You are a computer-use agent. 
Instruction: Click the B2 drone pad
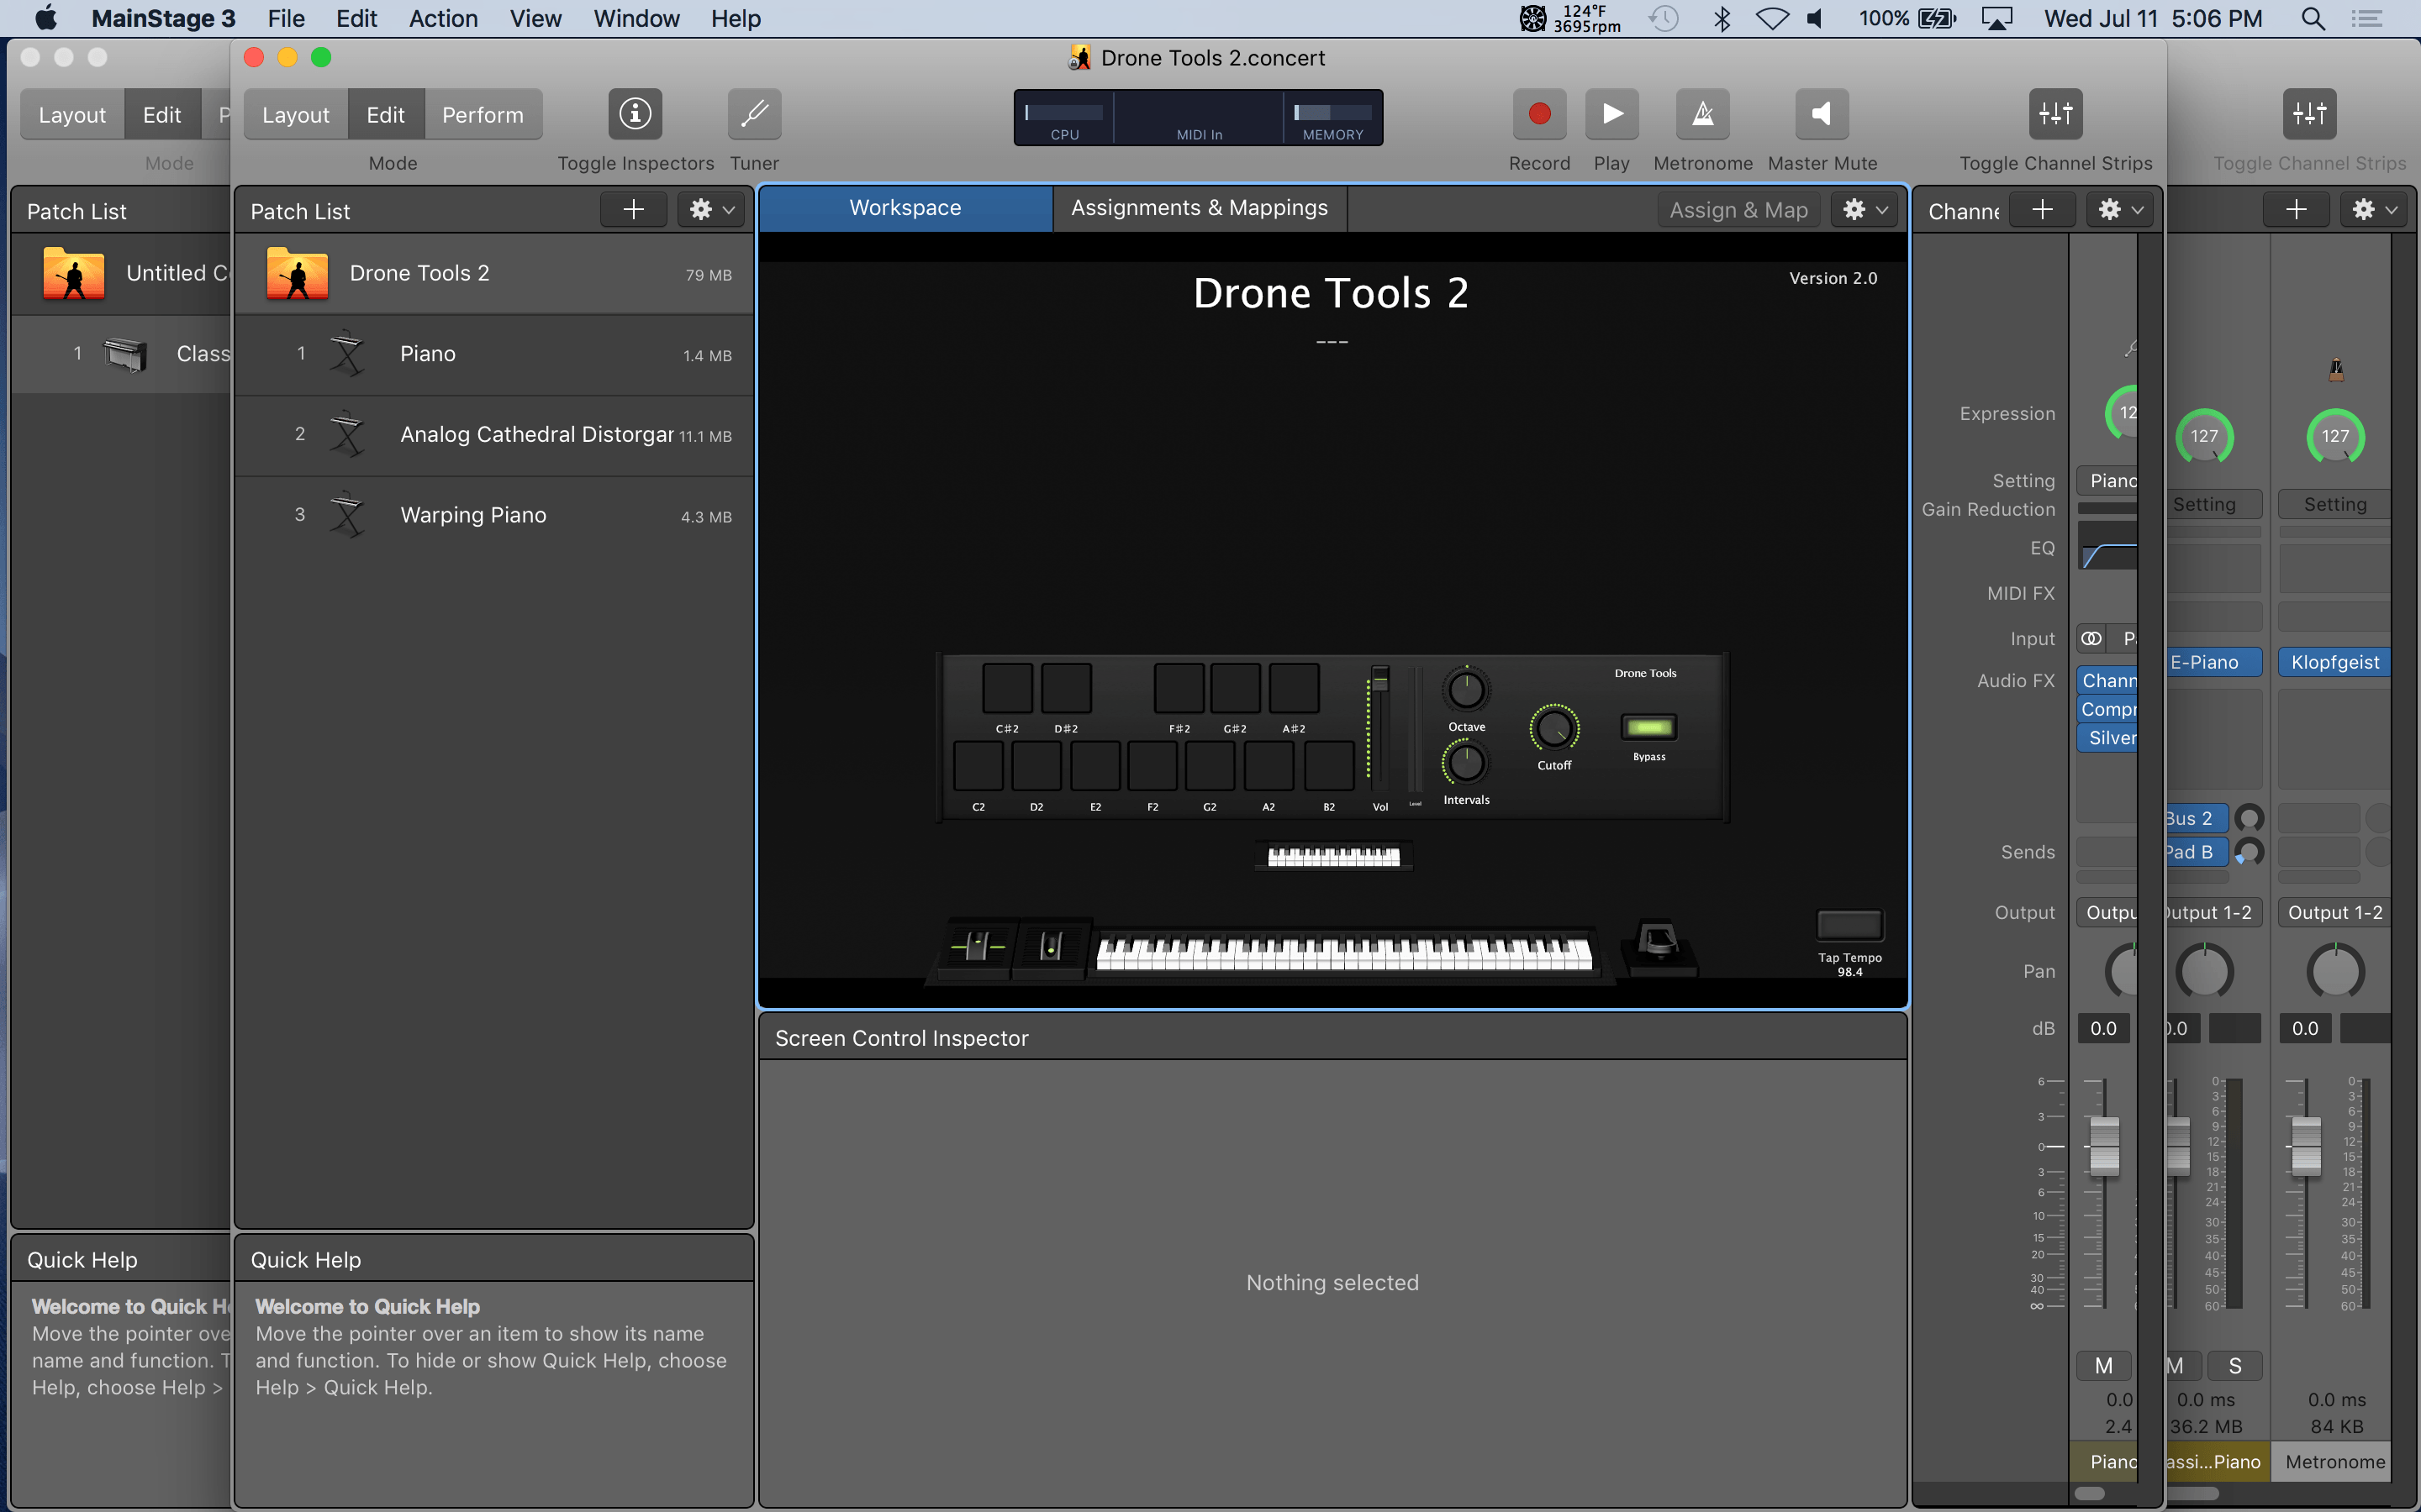[x=1328, y=765]
